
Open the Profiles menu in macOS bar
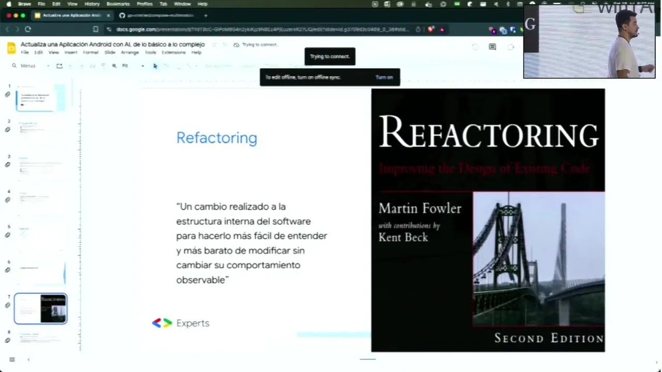pos(144,4)
